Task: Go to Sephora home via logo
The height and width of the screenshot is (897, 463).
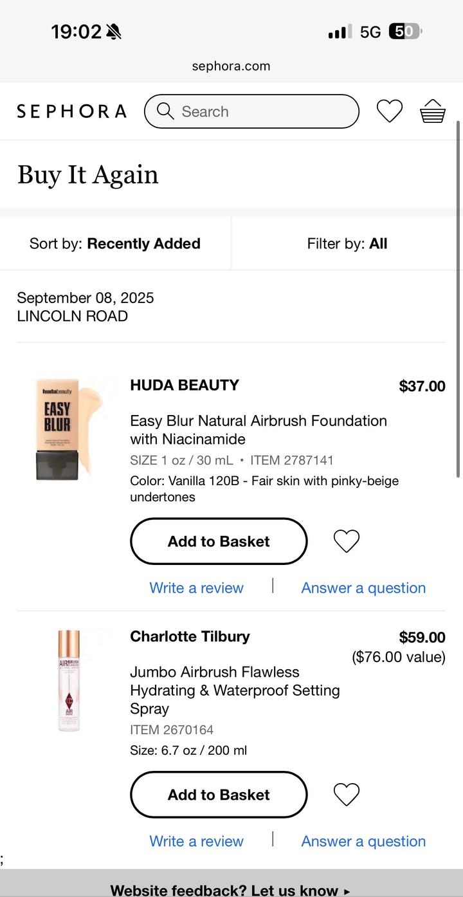Action: pos(71,111)
